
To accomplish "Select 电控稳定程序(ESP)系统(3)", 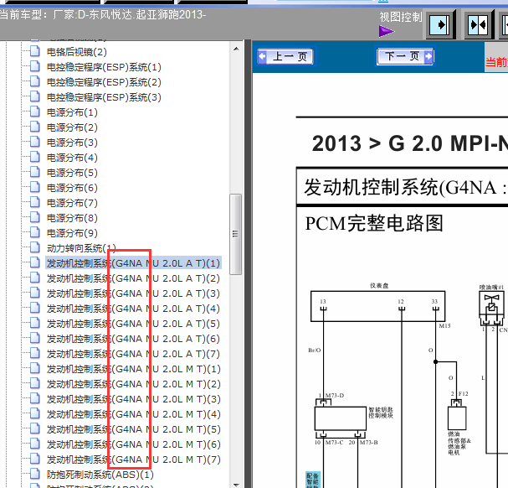I will (104, 97).
